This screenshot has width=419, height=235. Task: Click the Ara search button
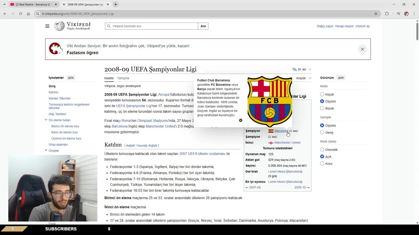click(x=203, y=26)
